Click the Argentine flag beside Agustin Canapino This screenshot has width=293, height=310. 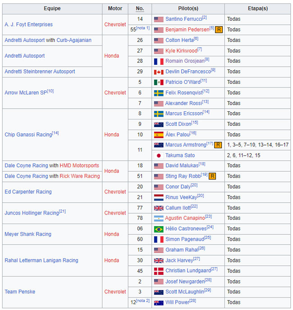pyautogui.click(x=159, y=219)
